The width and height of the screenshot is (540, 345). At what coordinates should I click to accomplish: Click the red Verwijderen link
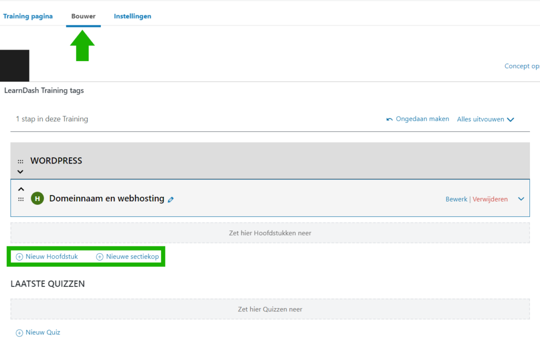490,199
